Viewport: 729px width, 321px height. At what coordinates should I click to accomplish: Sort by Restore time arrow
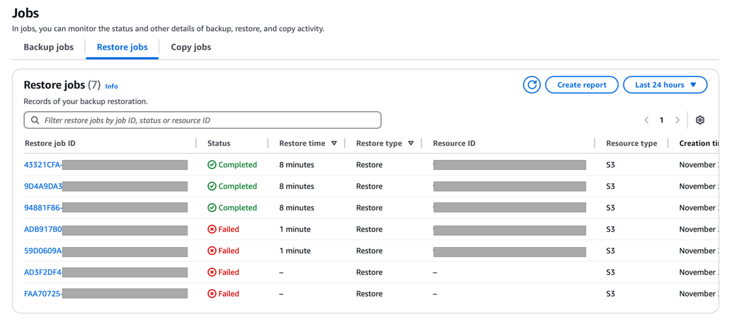(334, 143)
